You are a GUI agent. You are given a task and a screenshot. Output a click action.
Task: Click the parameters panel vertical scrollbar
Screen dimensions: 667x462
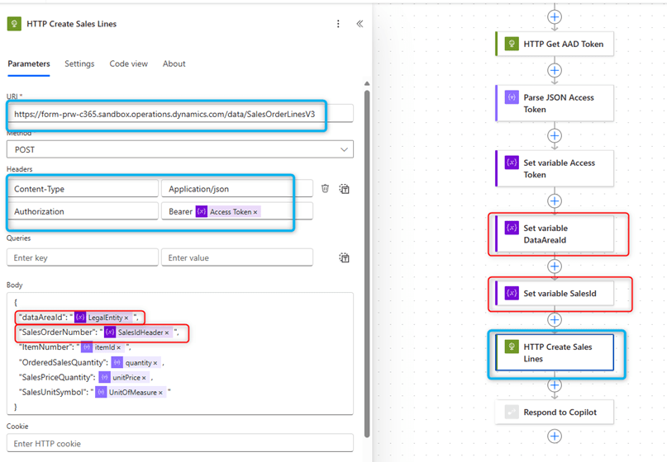[367, 247]
